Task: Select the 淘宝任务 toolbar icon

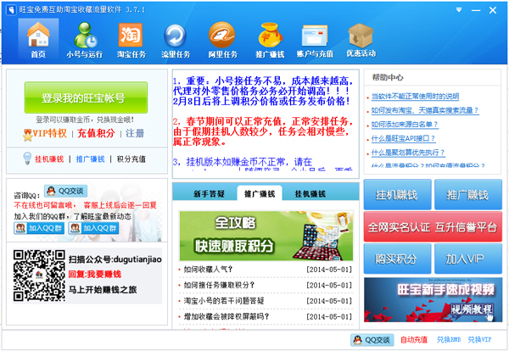Action: (x=130, y=39)
